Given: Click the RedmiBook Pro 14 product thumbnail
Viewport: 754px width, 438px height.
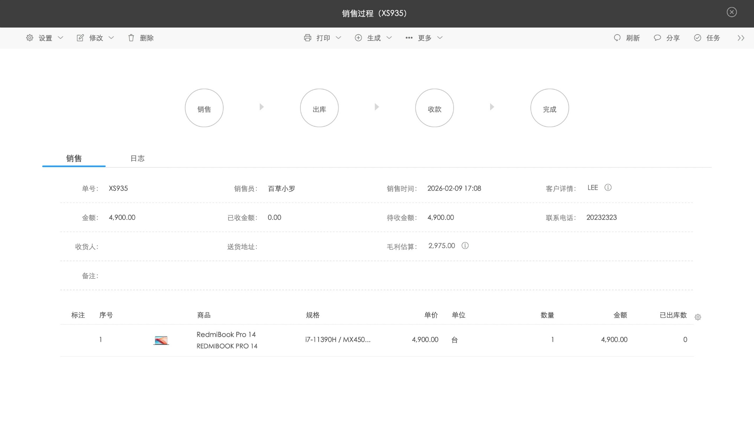Looking at the screenshot, I should [161, 340].
